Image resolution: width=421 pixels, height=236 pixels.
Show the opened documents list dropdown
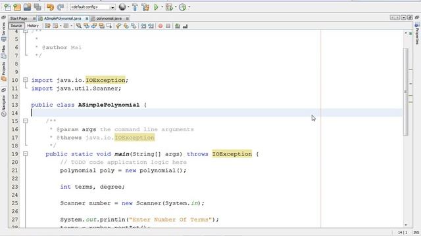403,18
